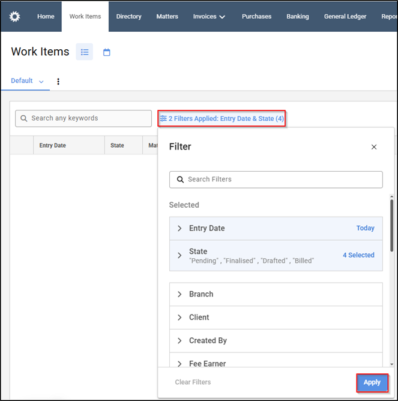Click the Search any keywords field
The width and height of the screenshot is (398, 401).
coord(83,118)
